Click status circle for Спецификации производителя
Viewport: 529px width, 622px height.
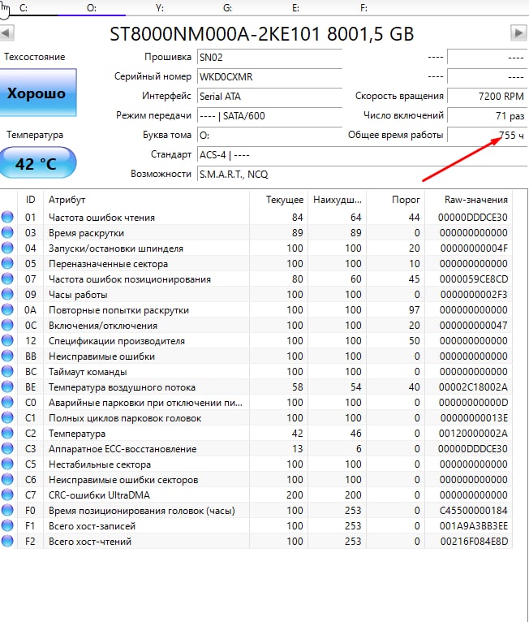click(7, 341)
